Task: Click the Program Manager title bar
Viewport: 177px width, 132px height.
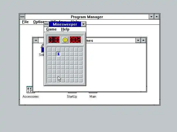Action: (87, 17)
